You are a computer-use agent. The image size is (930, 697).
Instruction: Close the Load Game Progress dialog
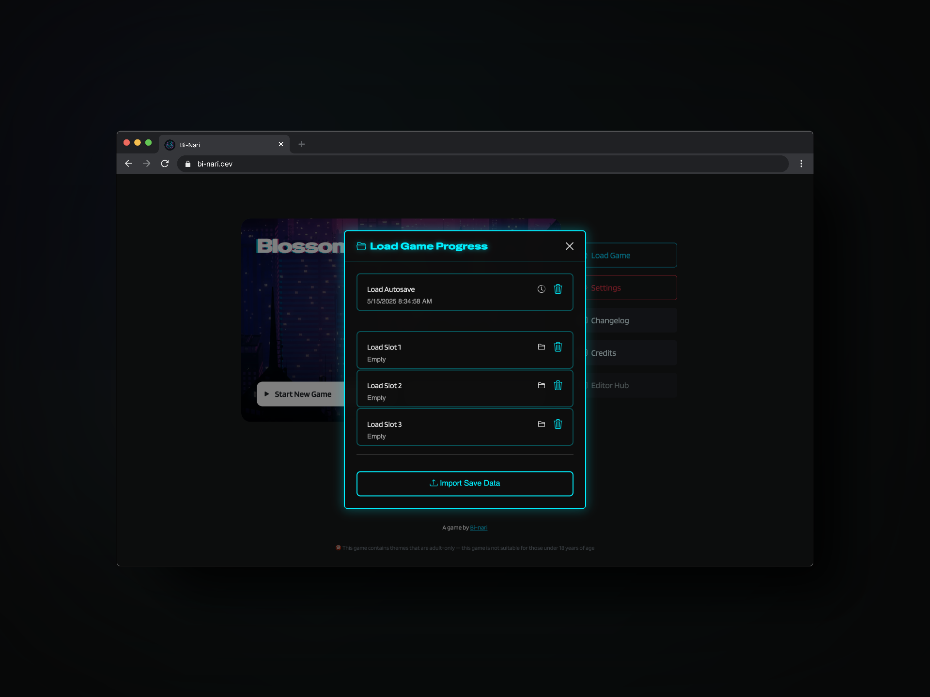click(570, 246)
